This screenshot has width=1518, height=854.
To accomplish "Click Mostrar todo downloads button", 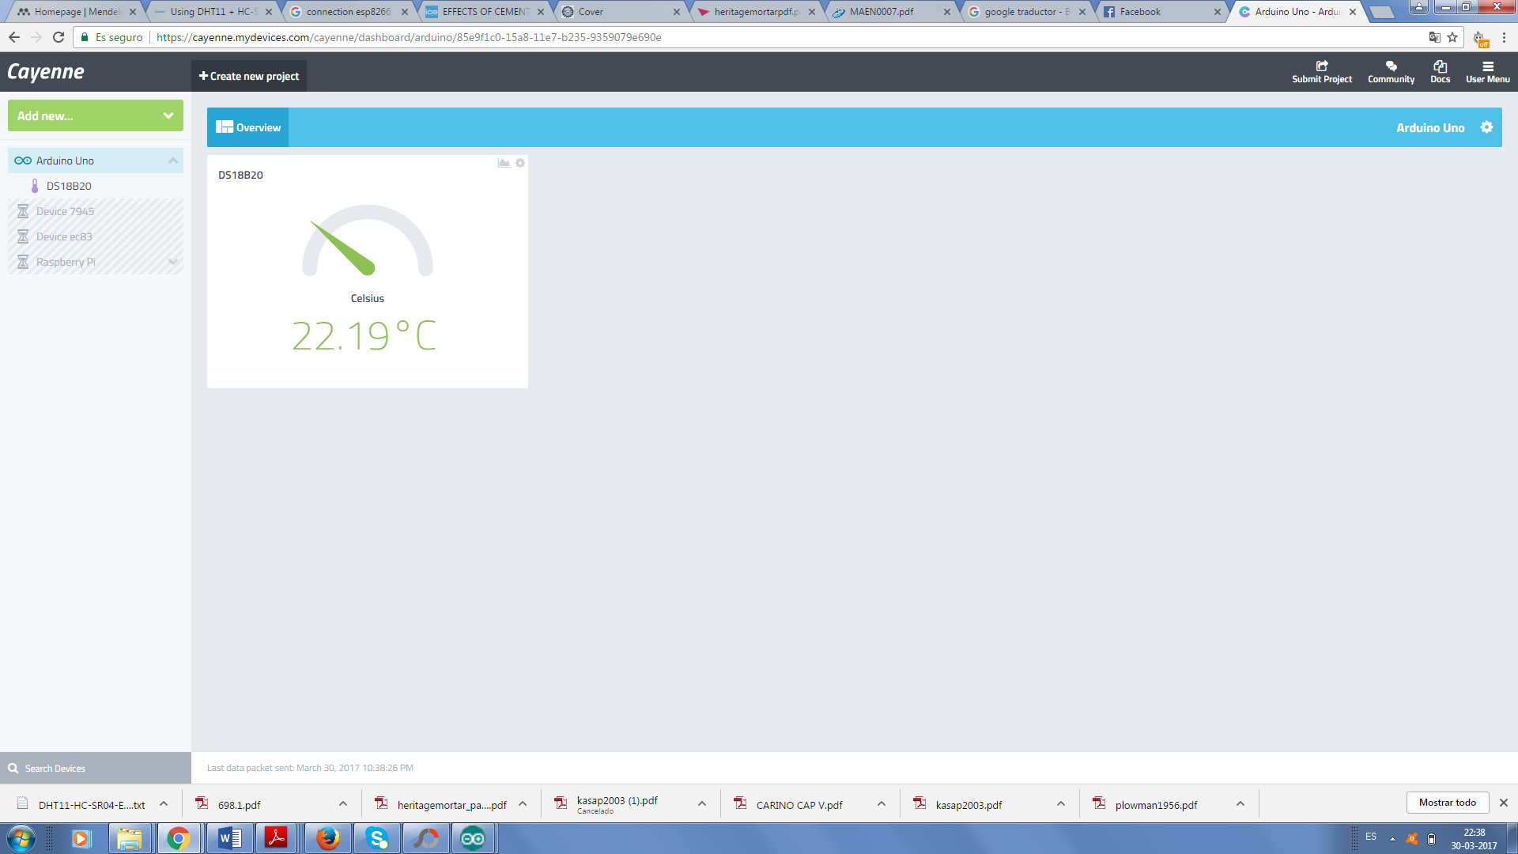I will pyautogui.click(x=1447, y=803).
